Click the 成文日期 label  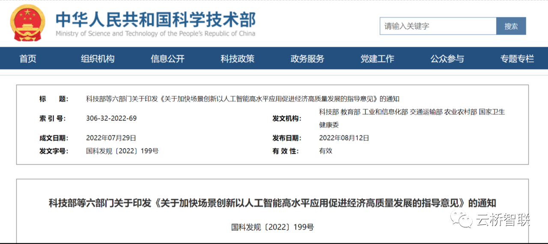(x=54, y=138)
